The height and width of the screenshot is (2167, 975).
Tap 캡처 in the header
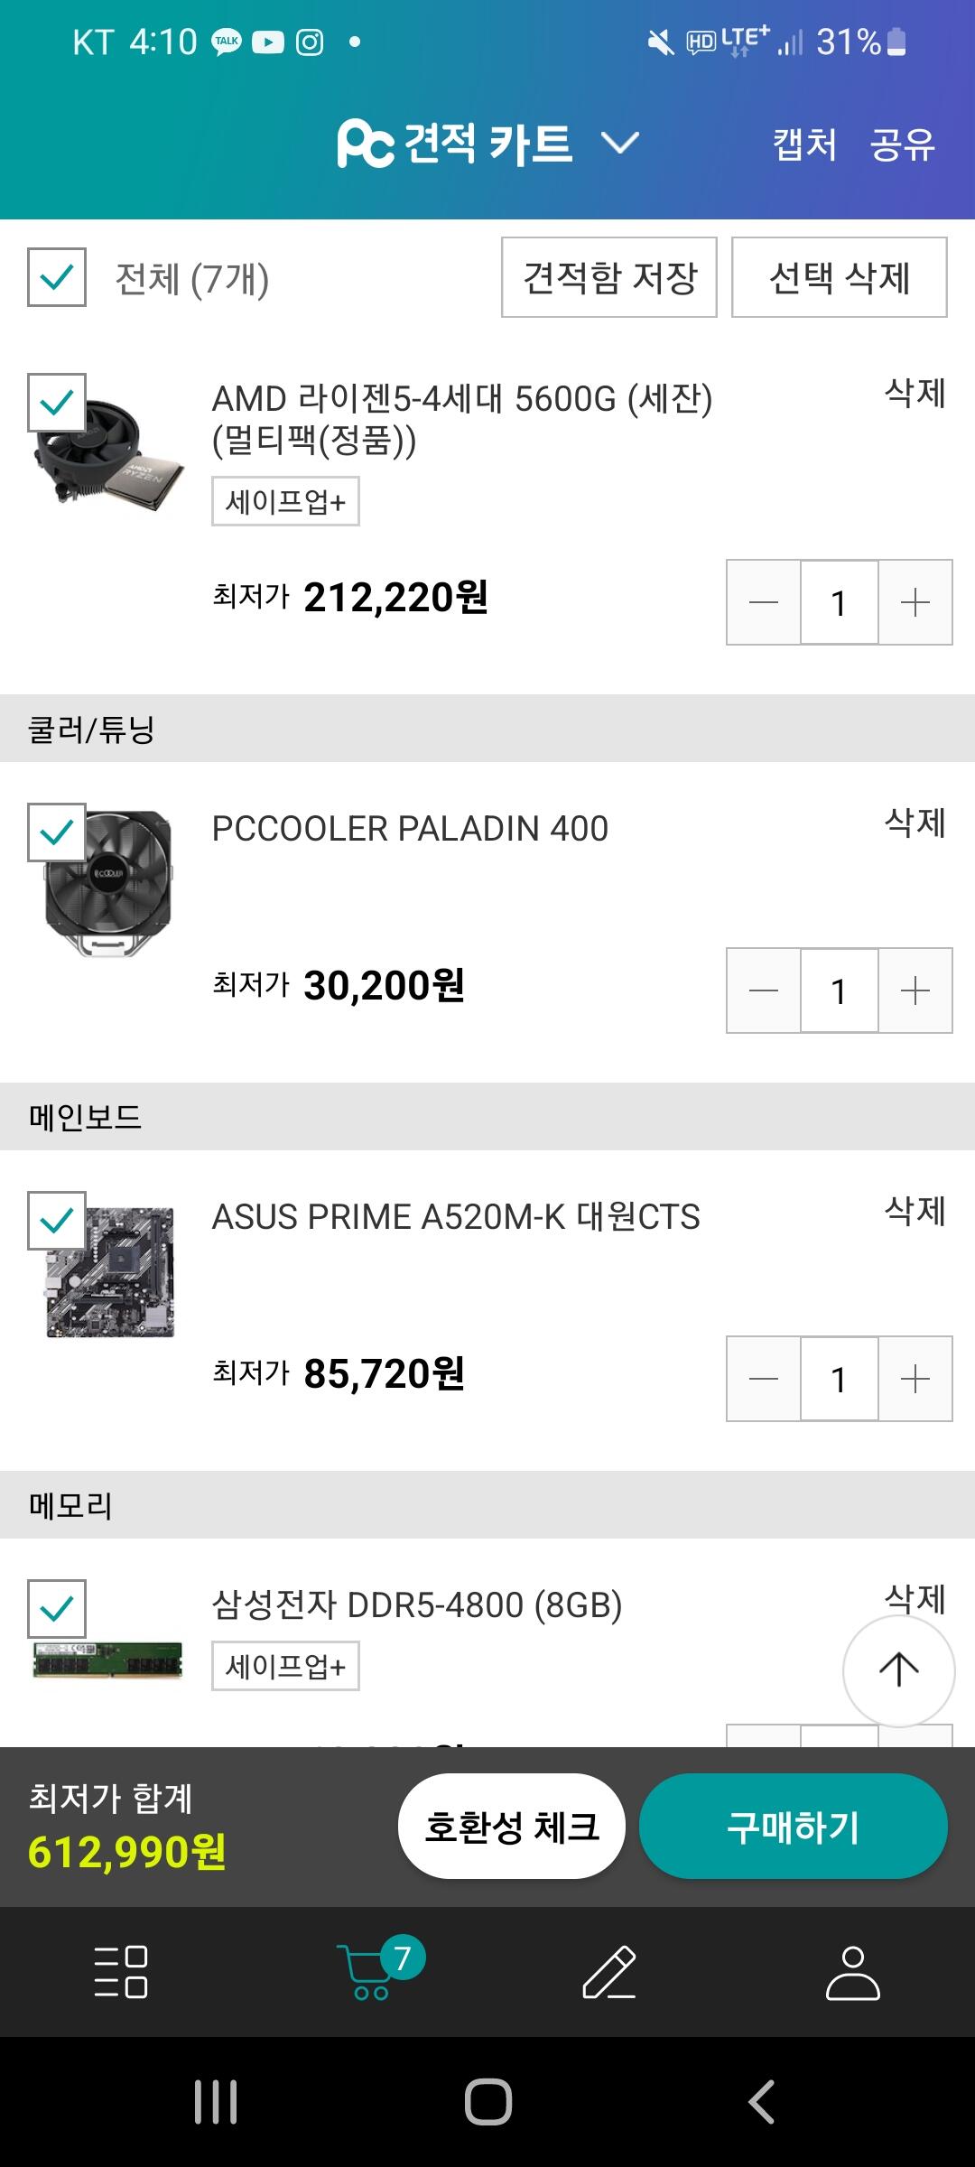tap(804, 144)
